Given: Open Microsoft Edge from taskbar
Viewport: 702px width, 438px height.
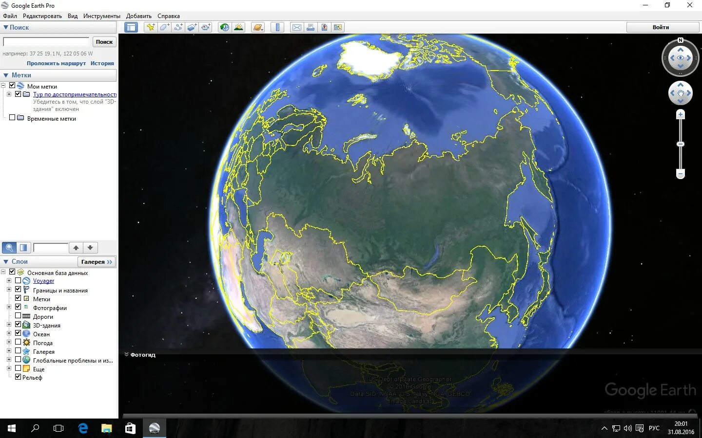Looking at the screenshot, I should click(83, 428).
